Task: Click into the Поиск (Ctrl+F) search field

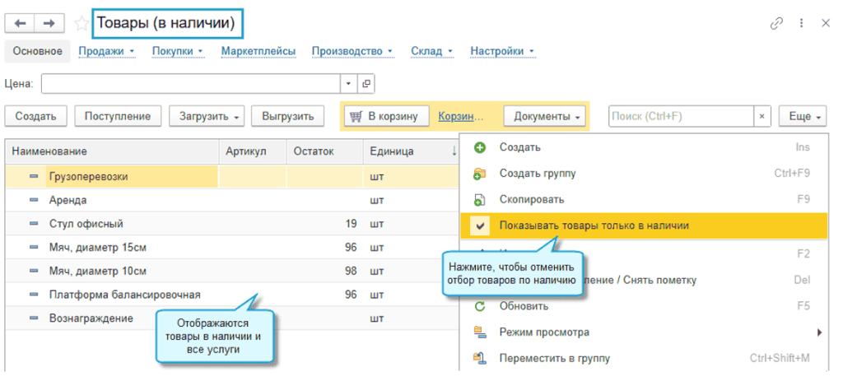Action: click(x=681, y=116)
